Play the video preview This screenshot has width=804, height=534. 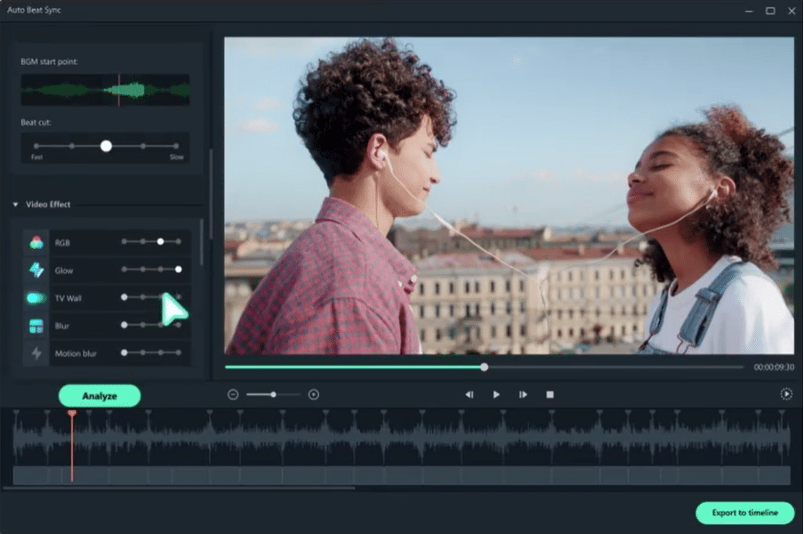tap(496, 394)
